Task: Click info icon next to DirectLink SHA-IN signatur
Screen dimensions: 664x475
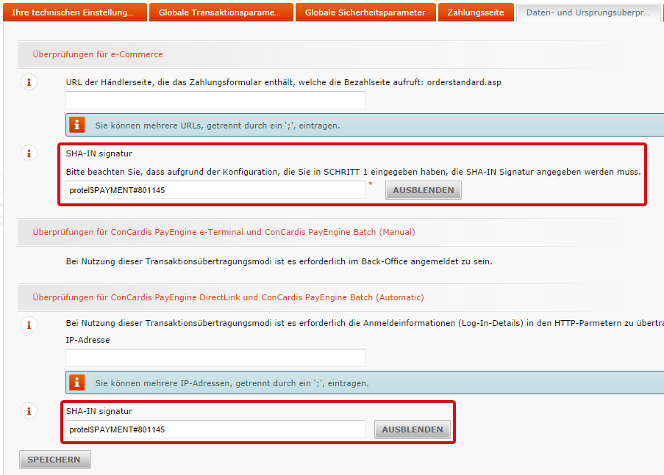Action: click(29, 411)
